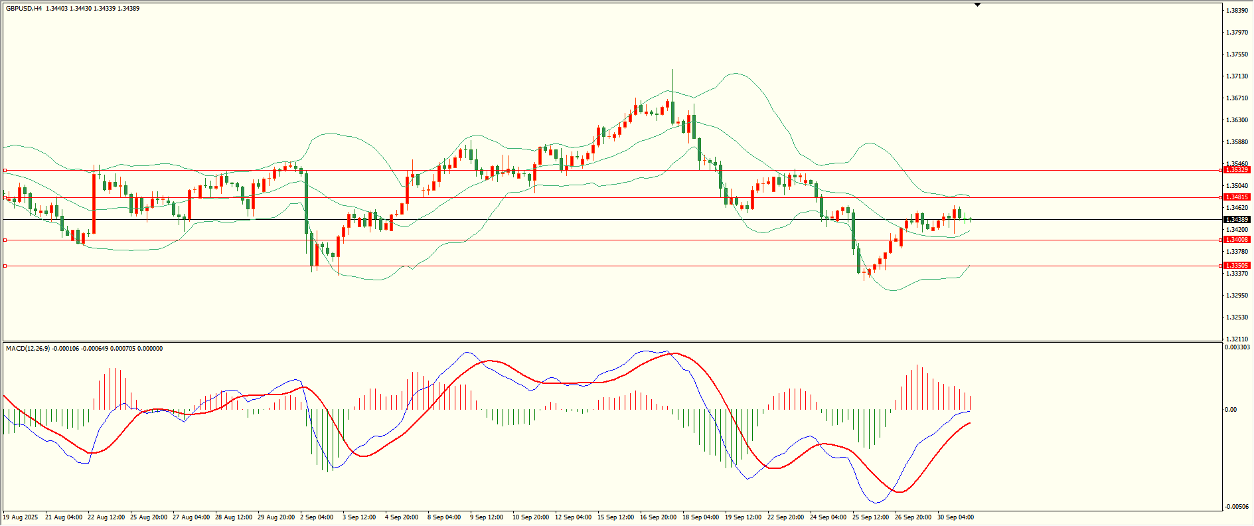The height and width of the screenshot is (526, 1254).
Task: Click left handle of 1.35329 horizontal line
Action: 5,171
